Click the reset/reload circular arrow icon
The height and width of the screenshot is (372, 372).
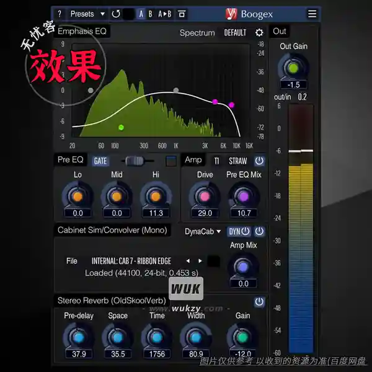[116, 14]
